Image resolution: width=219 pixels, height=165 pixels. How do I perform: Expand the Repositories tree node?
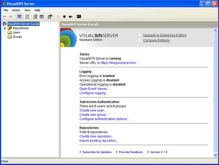click(x=5, y=28)
